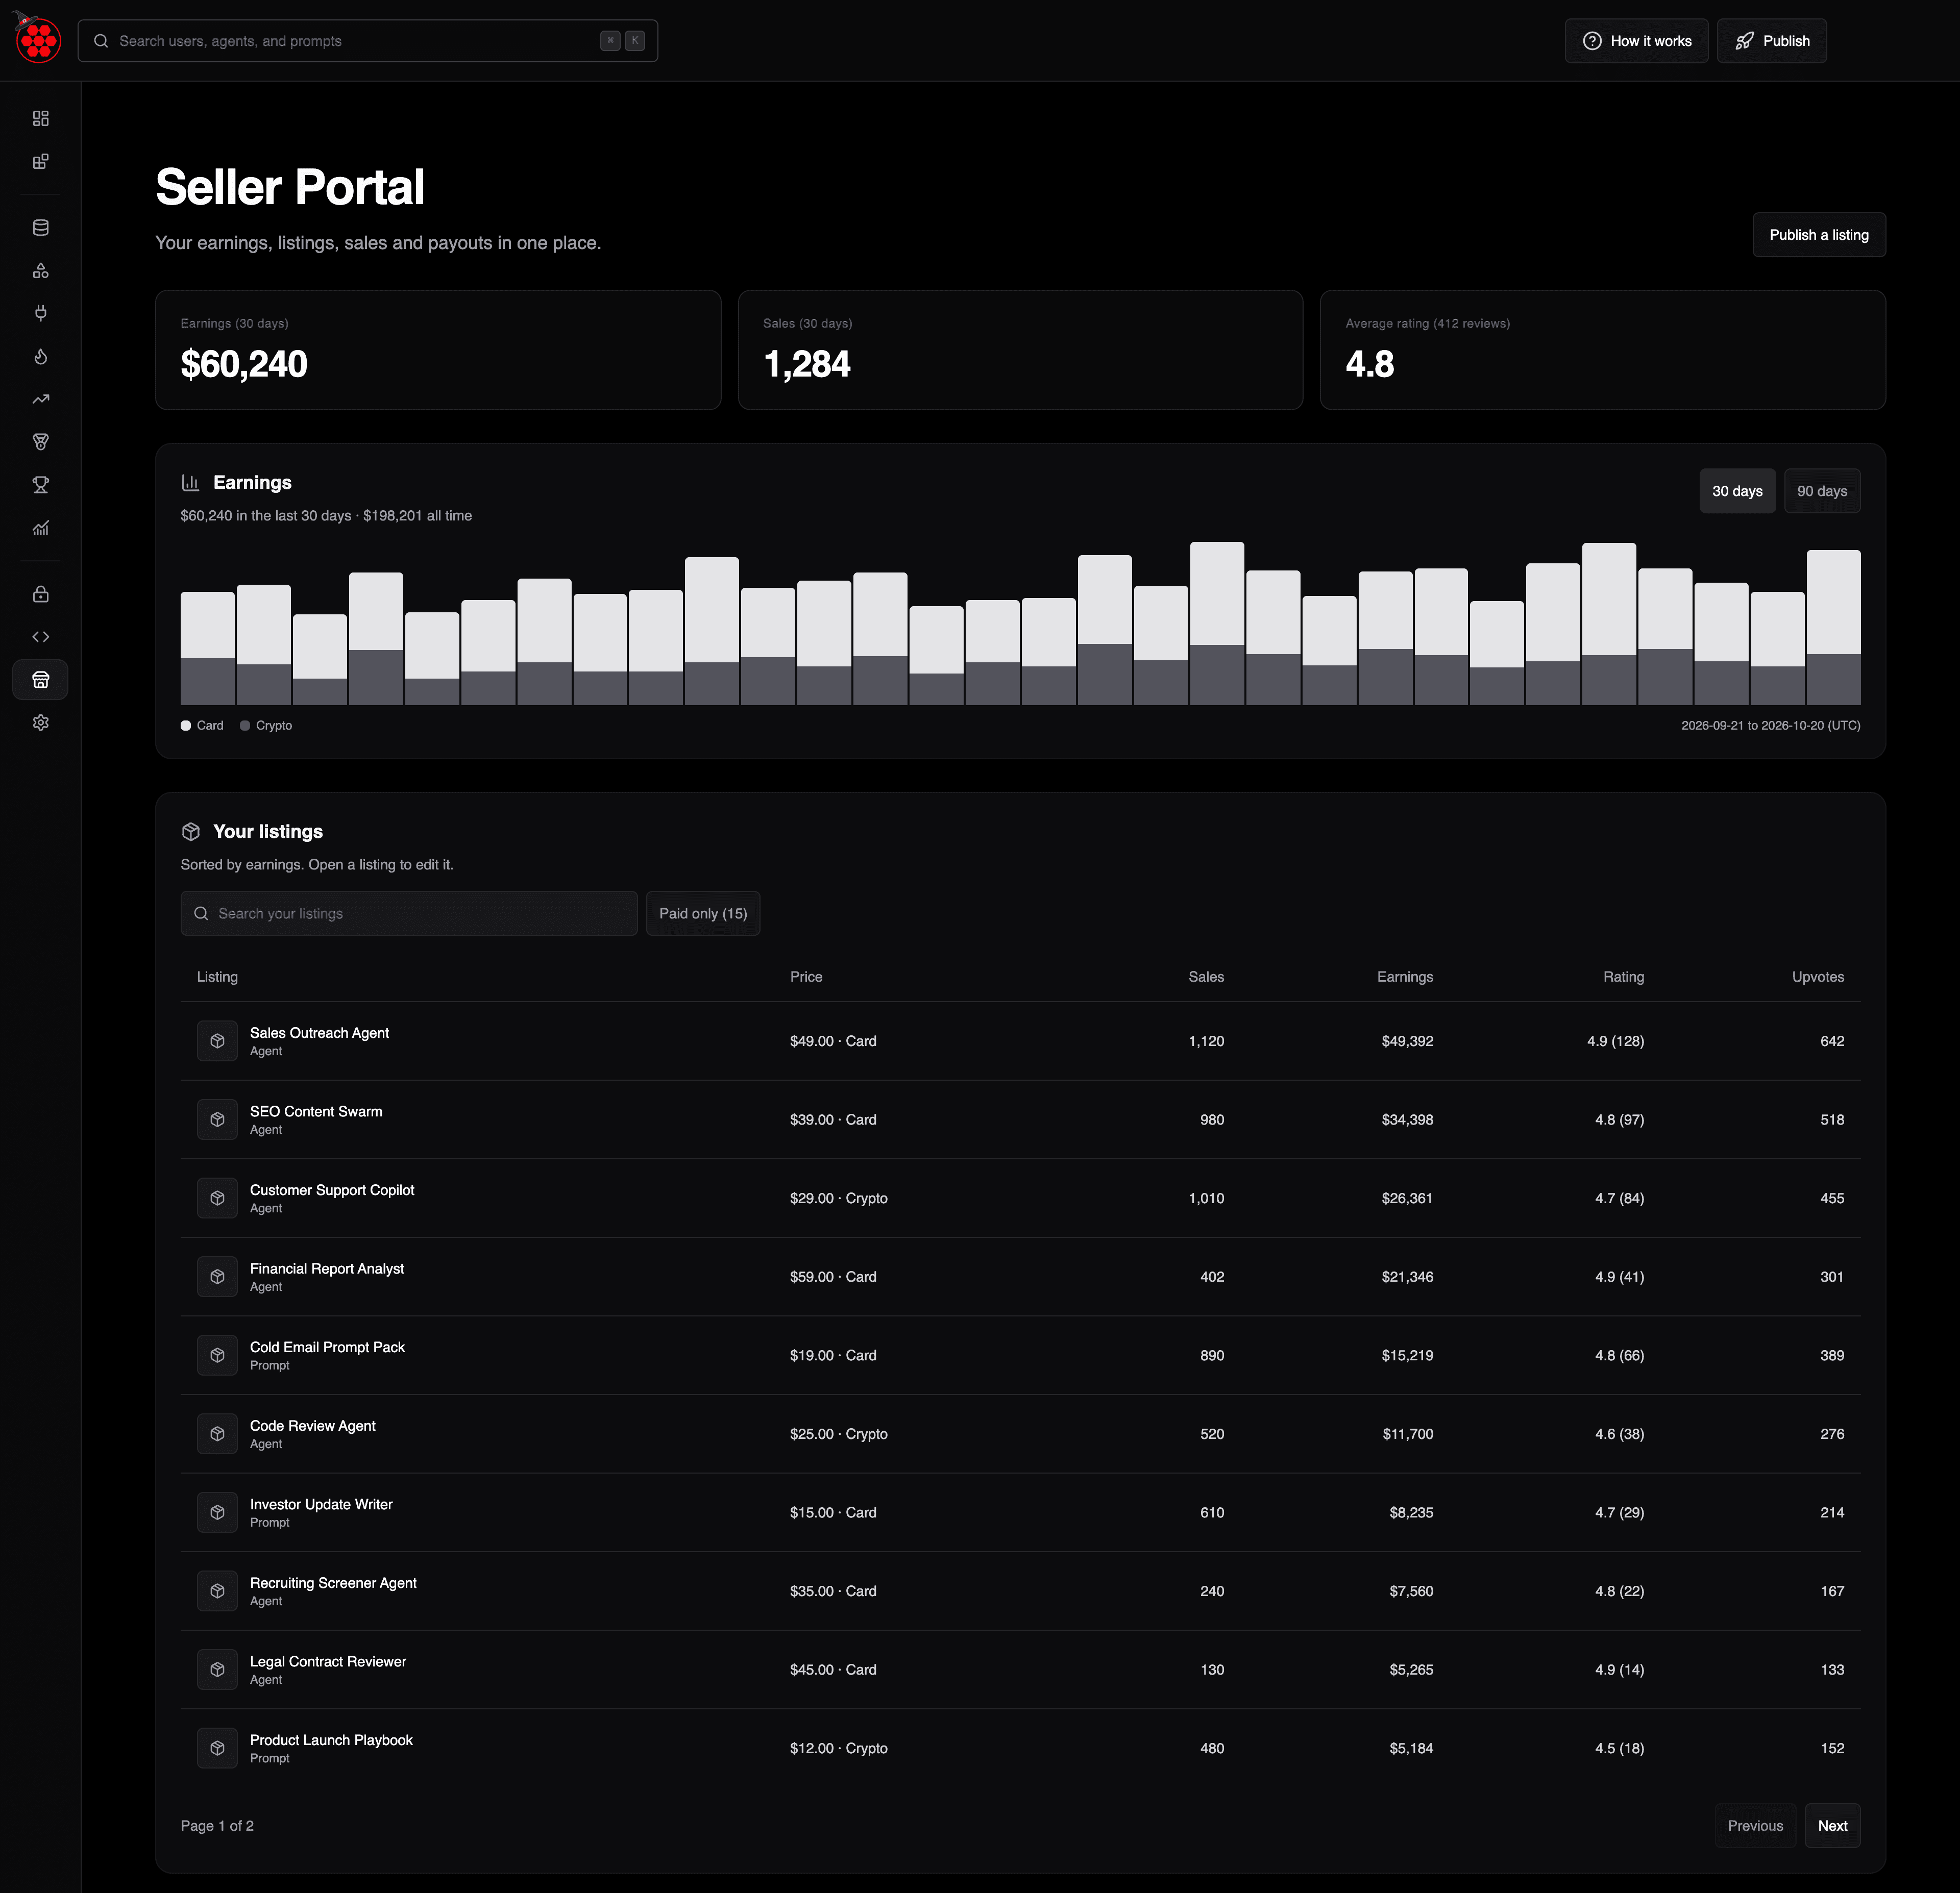Open the padlock icon in sidebar
The width and height of the screenshot is (1960, 1893).
point(40,594)
